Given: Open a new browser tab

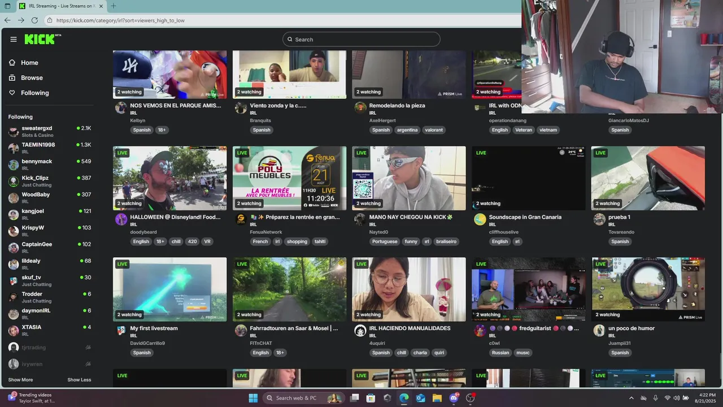Looking at the screenshot, I should pyautogui.click(x=114, y=6).
